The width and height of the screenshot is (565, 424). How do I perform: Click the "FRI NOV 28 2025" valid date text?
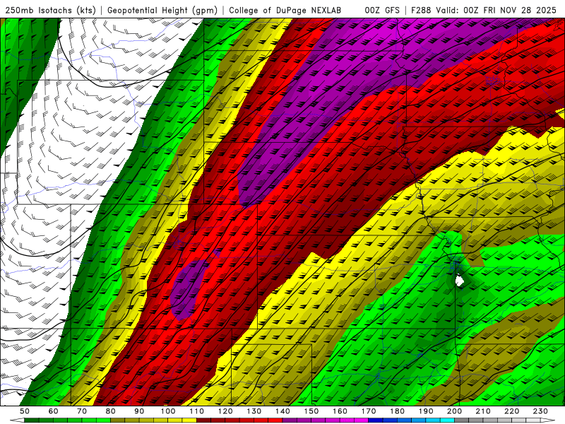tap(520, 10)
